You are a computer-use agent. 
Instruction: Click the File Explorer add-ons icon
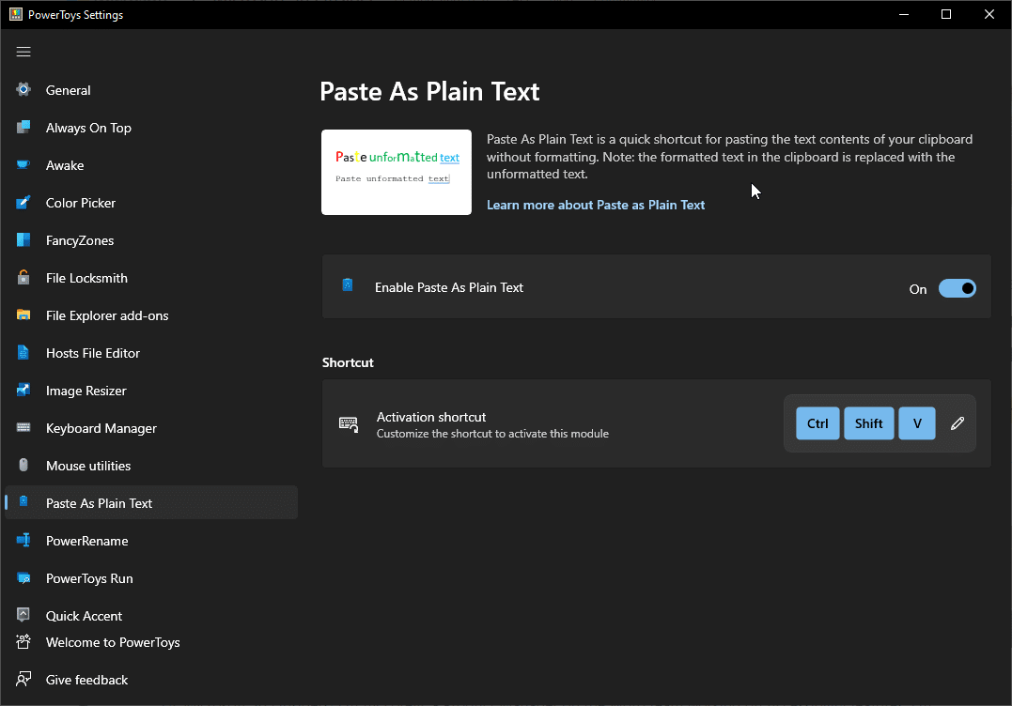23,315
